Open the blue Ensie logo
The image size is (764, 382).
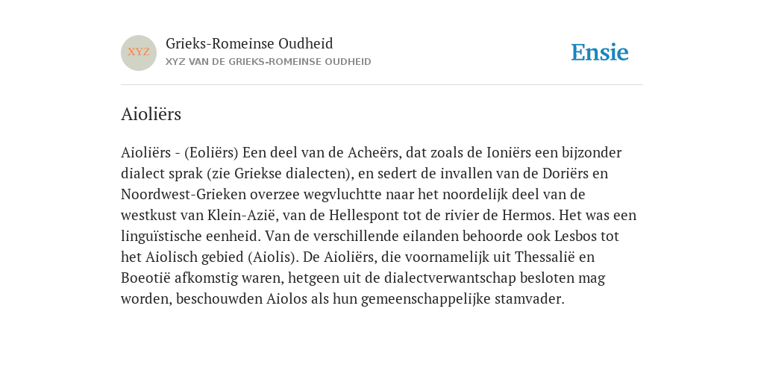click(x=600, y=52)
